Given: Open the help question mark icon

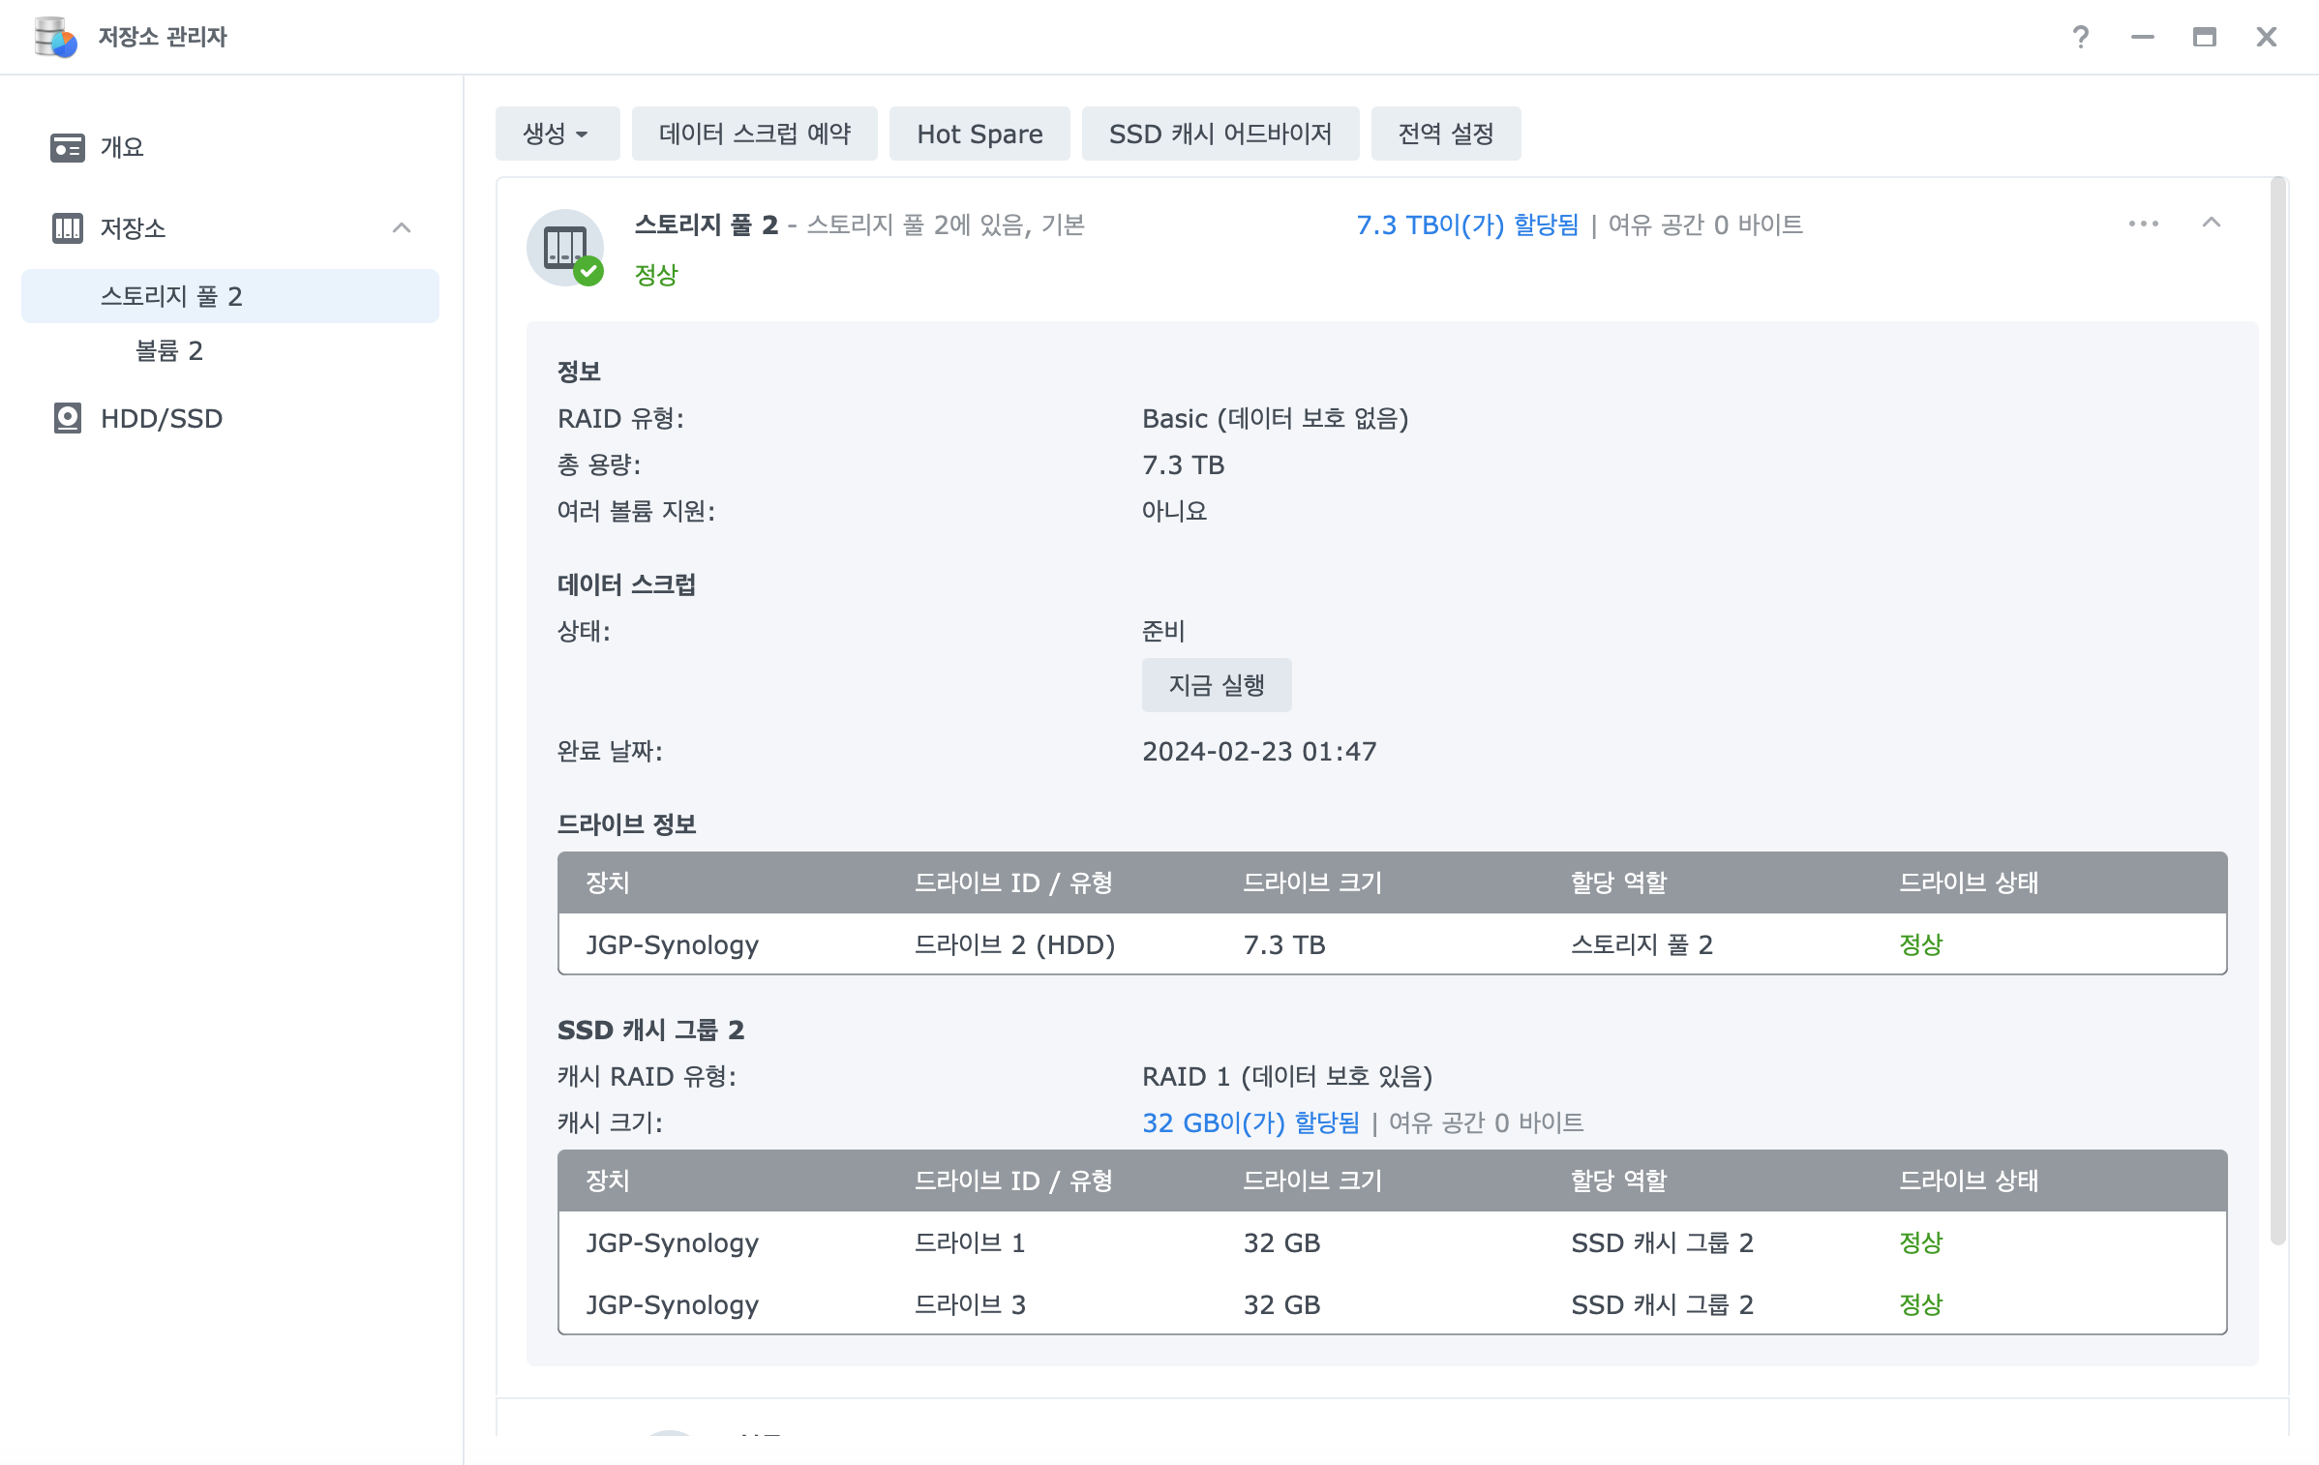Looking at the screenshot, I should click(x=2080, y=37).
